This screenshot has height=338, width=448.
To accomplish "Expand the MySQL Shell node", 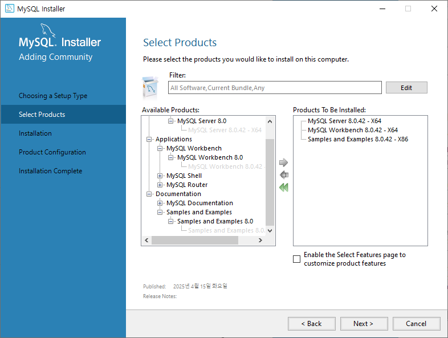I will tap(160, 176).
